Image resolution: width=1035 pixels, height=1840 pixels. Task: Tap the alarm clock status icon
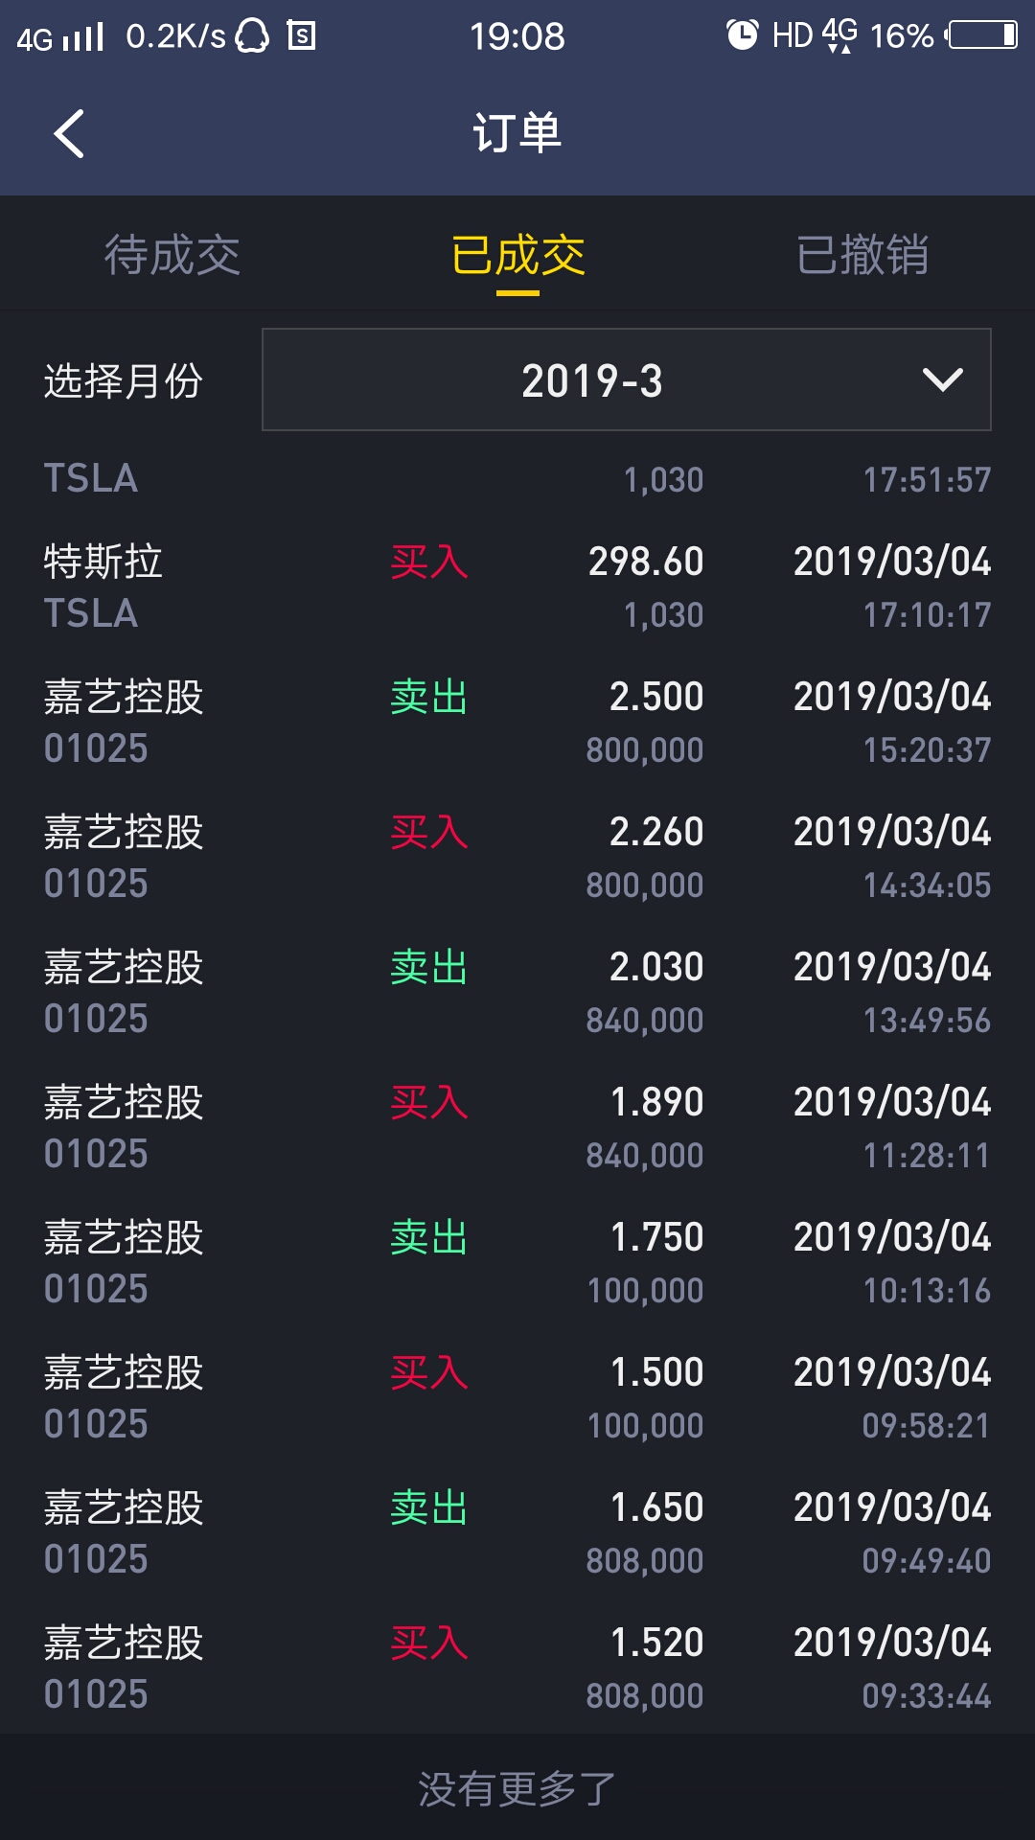[x=742, y=35]
